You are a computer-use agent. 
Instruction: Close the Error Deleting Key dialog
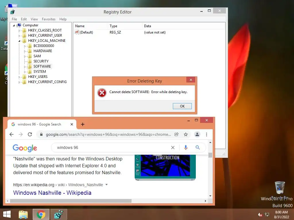[191, 80]
